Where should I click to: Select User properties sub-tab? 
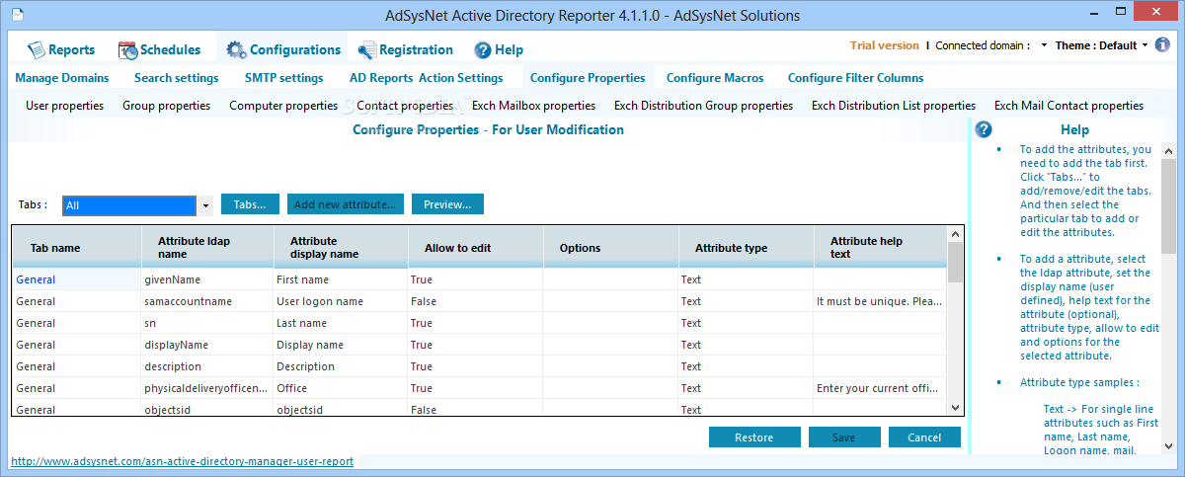(x=65, y=105)
